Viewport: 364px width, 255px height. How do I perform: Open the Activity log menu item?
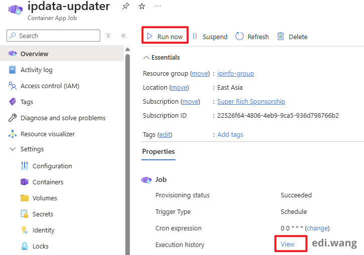click(36, 70)
